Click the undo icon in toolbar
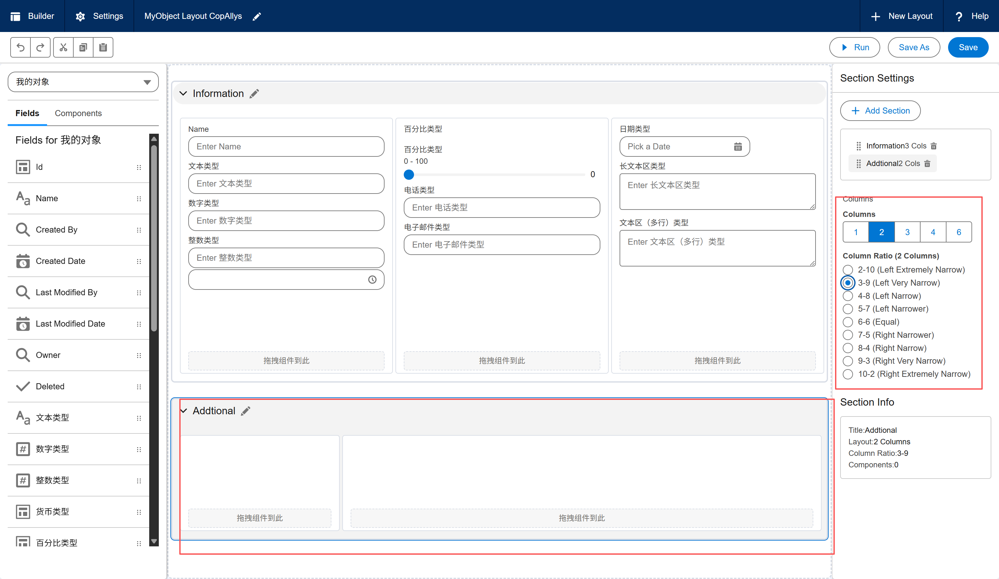 20,48
